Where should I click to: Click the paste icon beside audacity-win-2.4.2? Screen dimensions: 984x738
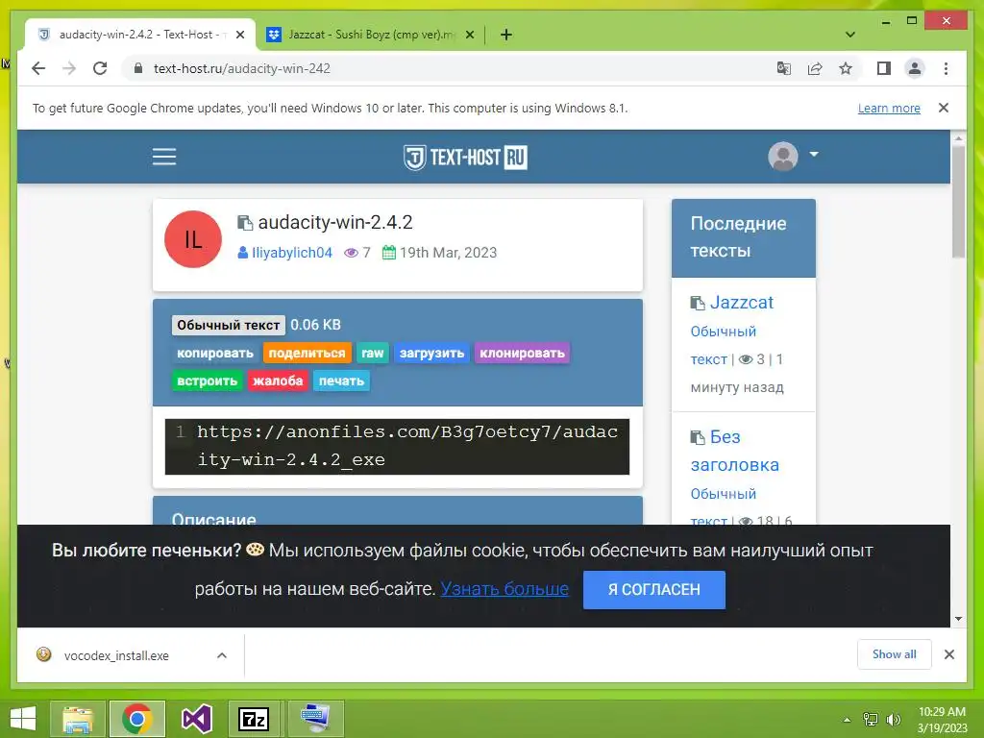(245, 222)
